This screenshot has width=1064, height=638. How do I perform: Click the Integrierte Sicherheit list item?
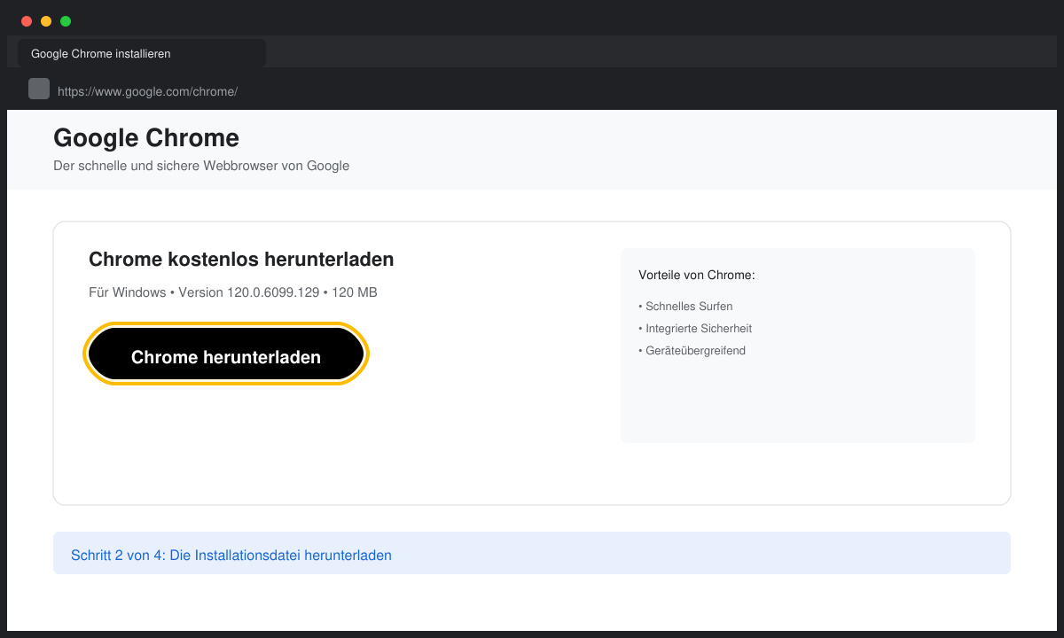pos(695,329)
